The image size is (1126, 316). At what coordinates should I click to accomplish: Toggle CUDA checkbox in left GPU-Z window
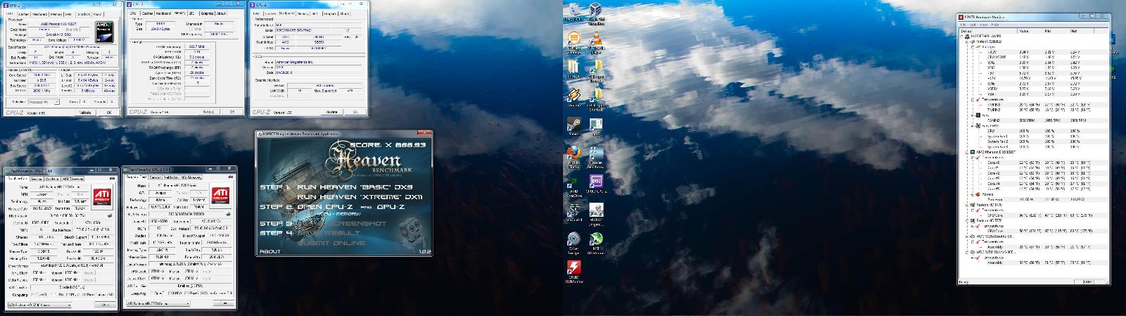53,294
